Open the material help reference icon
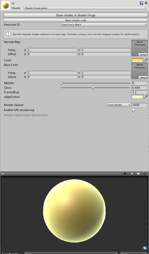This screenshot has width=149, height=254. tap(141, 3)
